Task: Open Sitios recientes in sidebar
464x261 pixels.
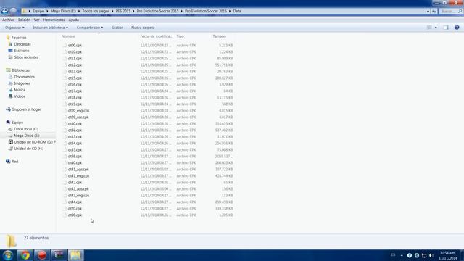Action: click(26, 57)
